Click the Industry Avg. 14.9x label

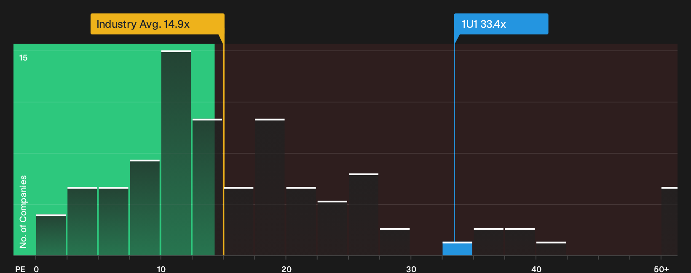[157, 24]
